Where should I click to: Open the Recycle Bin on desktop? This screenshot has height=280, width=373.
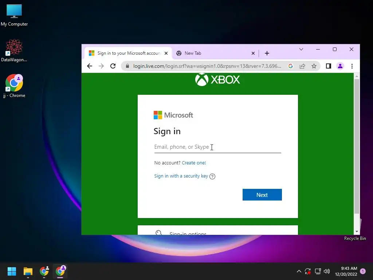pyautogui.click(x=355, y=238)
